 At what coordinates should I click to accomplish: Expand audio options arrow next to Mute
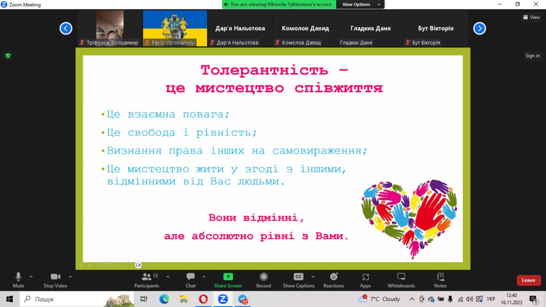pyautogui.click(x=31, y=277)
